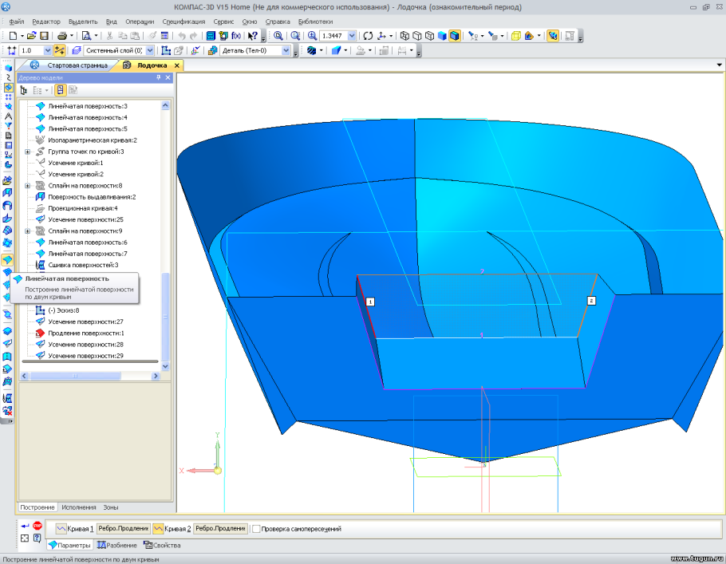Image resolution: width=726 pixels, height=564 pixels.
Task: Switch to the Стартовая страница tab
Action: tap(76, 65)
